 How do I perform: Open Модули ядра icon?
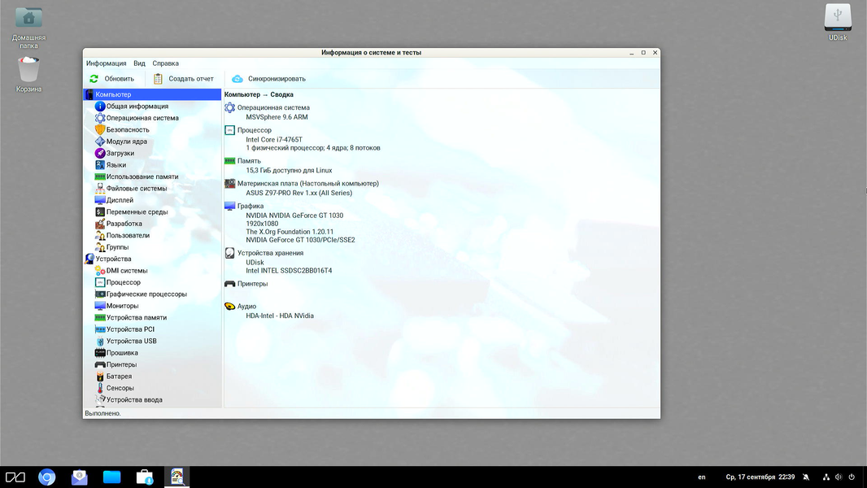[x=100, y=142]
